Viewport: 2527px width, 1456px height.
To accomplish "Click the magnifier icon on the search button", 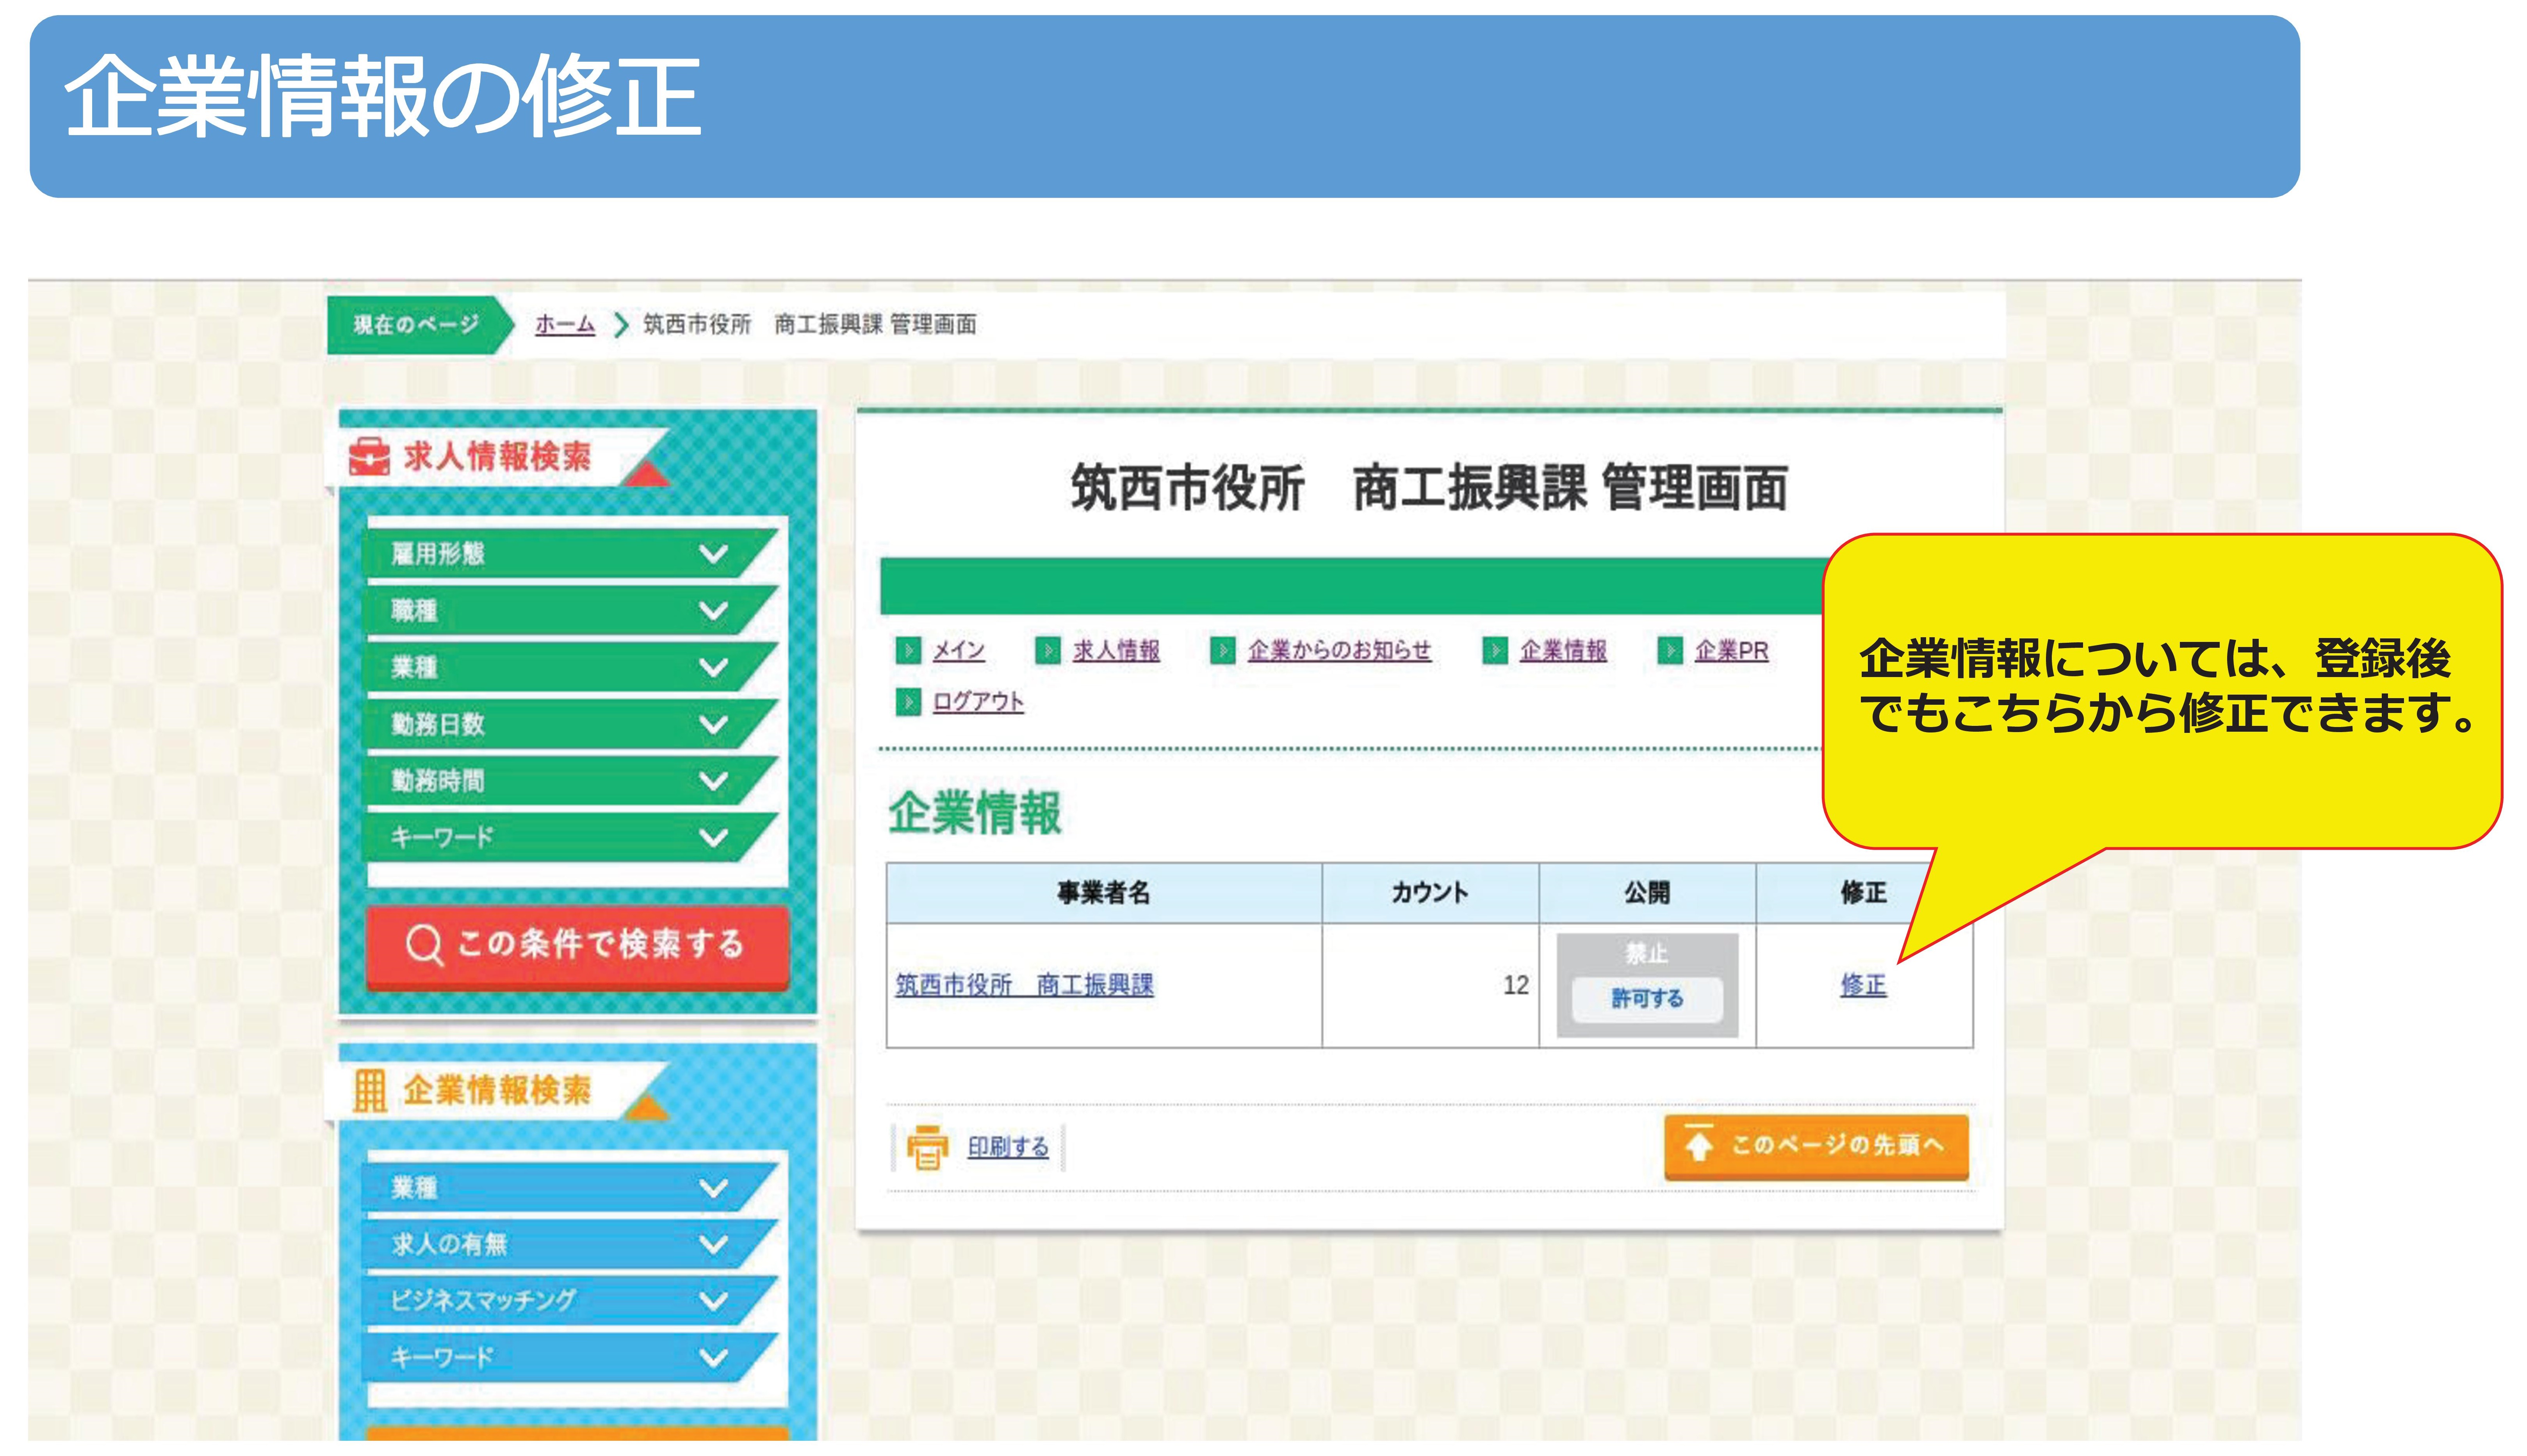I will tap(424, 944).
